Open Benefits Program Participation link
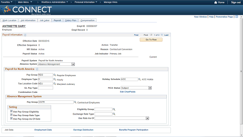Image resolution: width=243 pixels, height=137 pixels. point(134,130)
